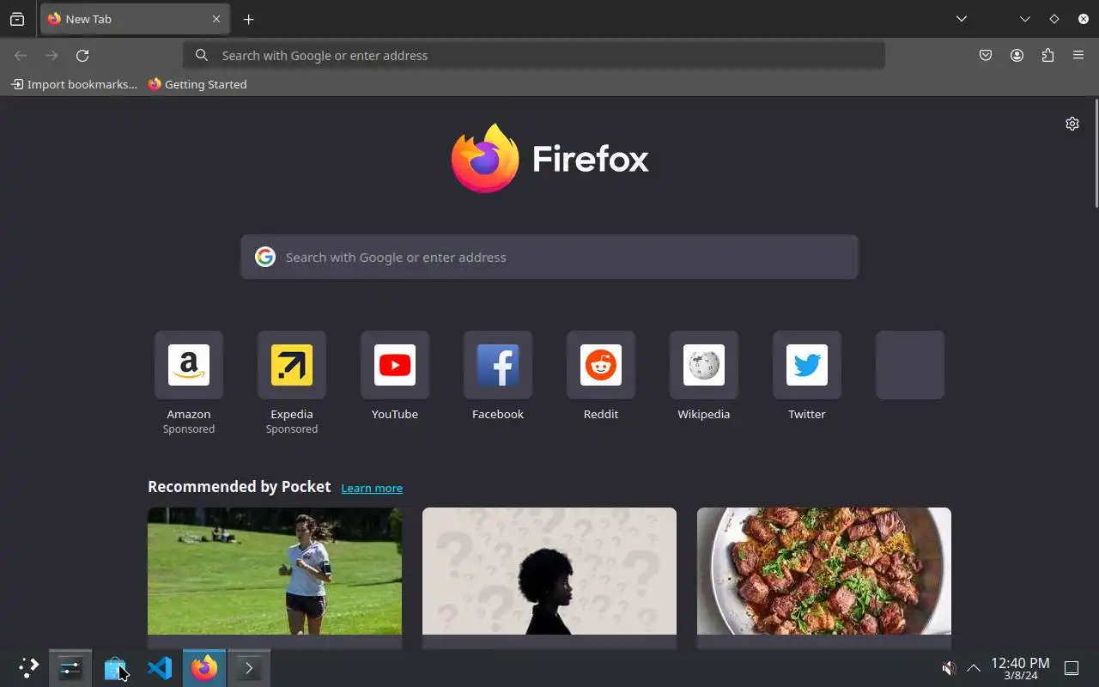Open the running woman Pocket story

[x=275, y=571]
